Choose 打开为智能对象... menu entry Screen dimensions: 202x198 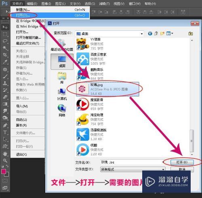coord(28,38)
